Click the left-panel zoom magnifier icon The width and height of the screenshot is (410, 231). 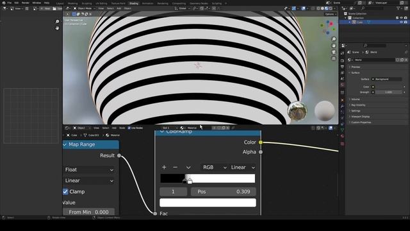pyautogui.click(x=57, y=21)
